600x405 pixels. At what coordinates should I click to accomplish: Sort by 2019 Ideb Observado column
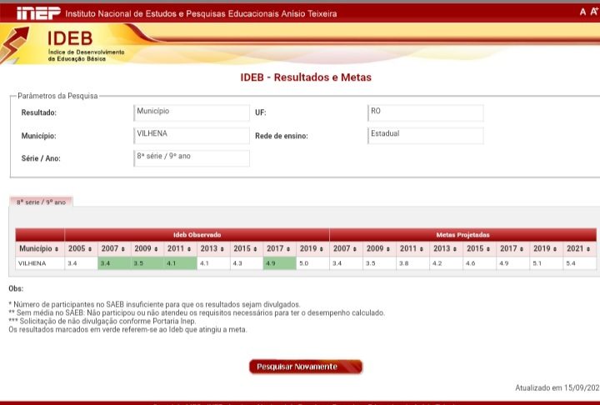coord(312,249)
